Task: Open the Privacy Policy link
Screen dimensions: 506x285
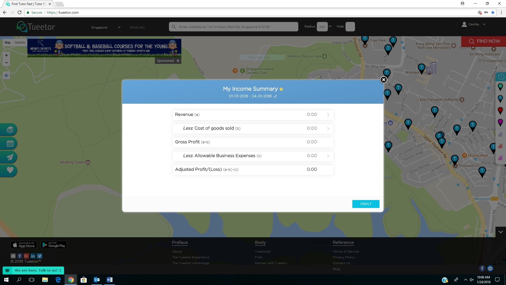Action: [x=344, y=257]
